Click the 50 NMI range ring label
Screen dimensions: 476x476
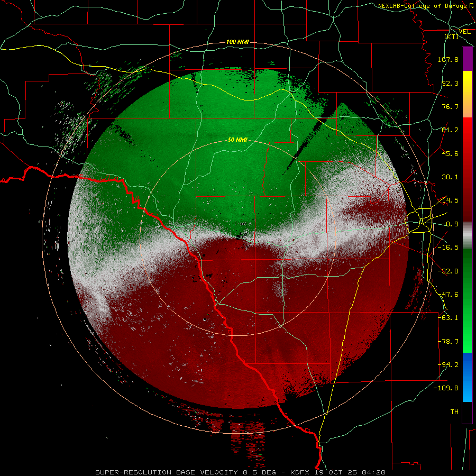click(x=237, y=140)
